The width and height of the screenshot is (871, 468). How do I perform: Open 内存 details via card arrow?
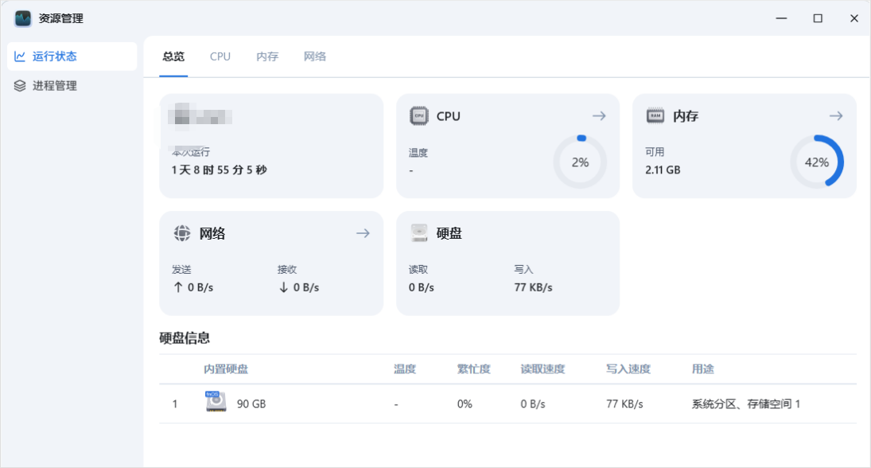point(835,116)
